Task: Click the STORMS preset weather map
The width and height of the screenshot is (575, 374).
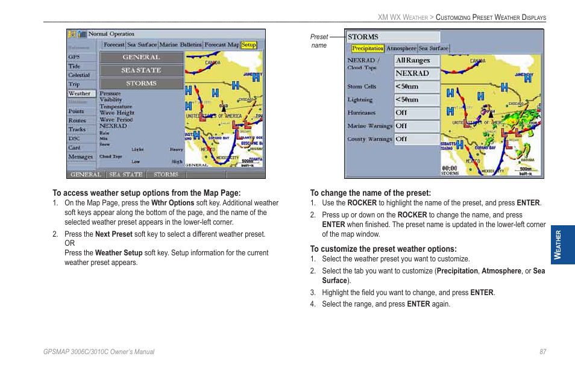Action: point(491,115)
